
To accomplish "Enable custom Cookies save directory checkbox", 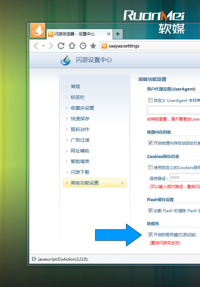I will pos(150,167).
